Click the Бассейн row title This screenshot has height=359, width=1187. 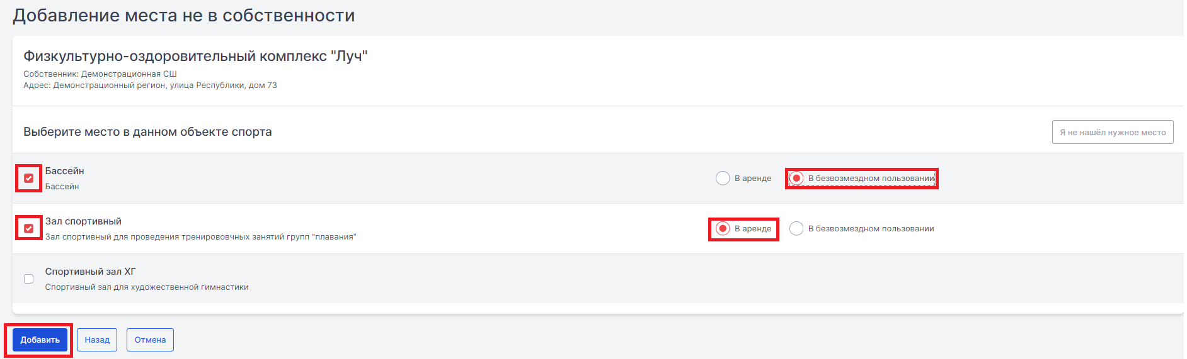[64, 171]
